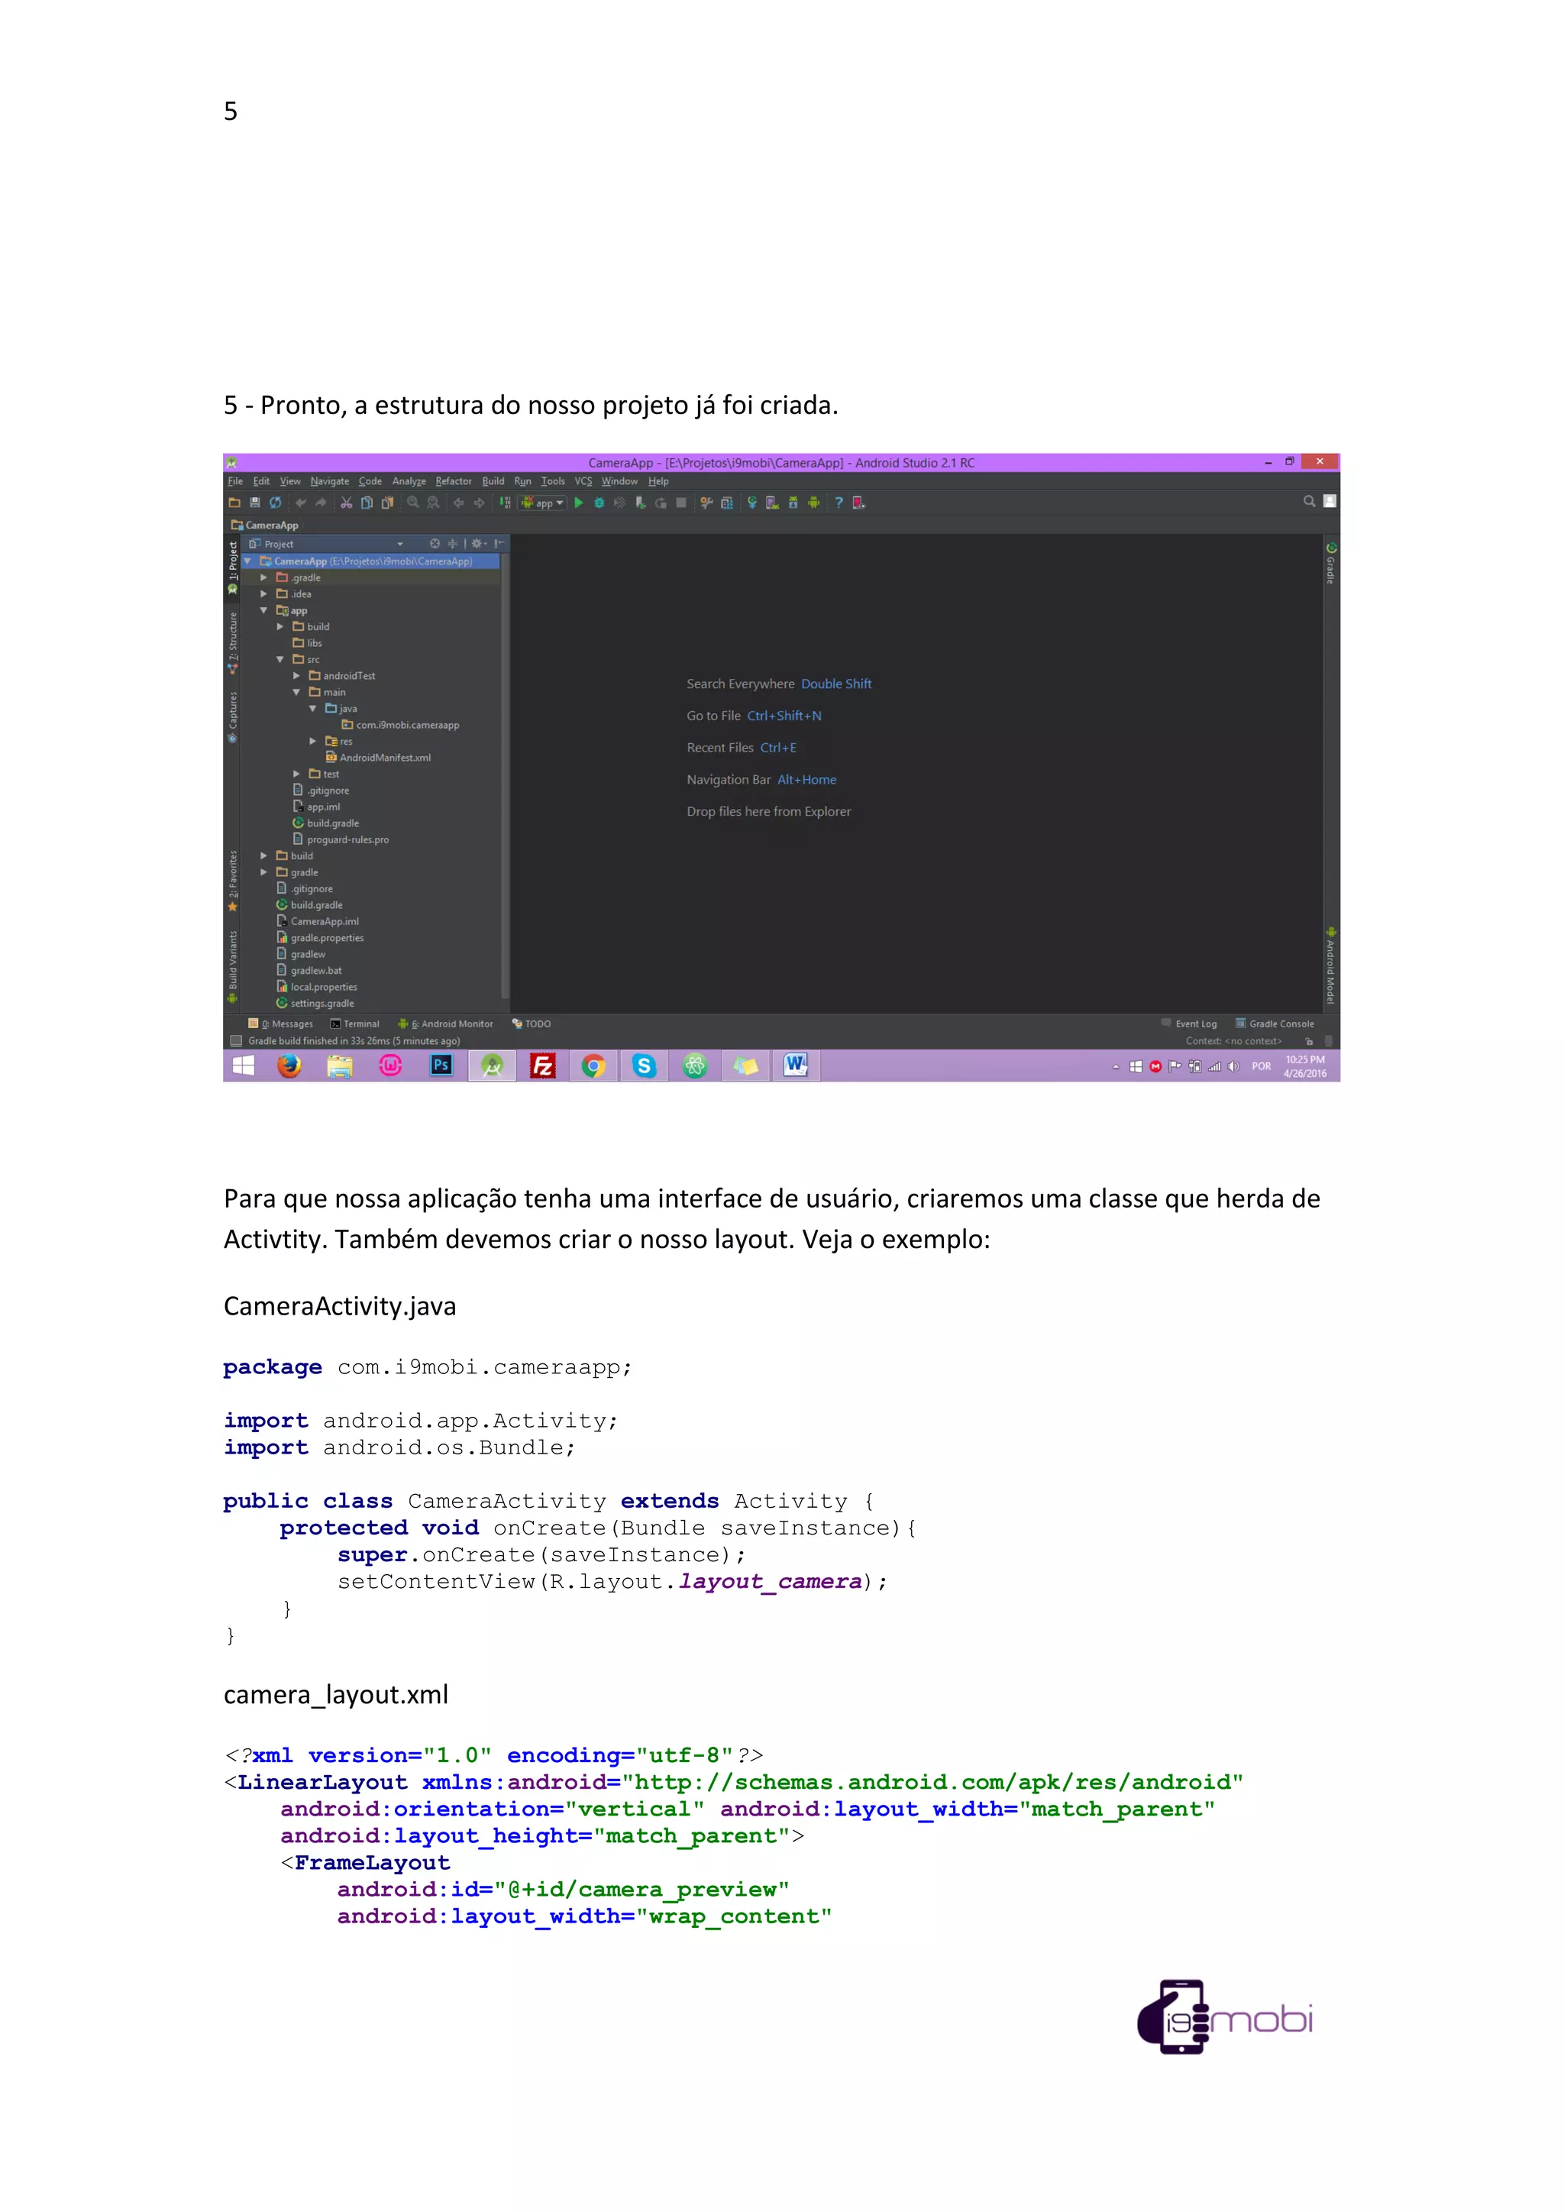Click the Project tree vertical scrollbar
Screen dimensions: 1564x2212
pyautogui.click(x=505, y=775)
